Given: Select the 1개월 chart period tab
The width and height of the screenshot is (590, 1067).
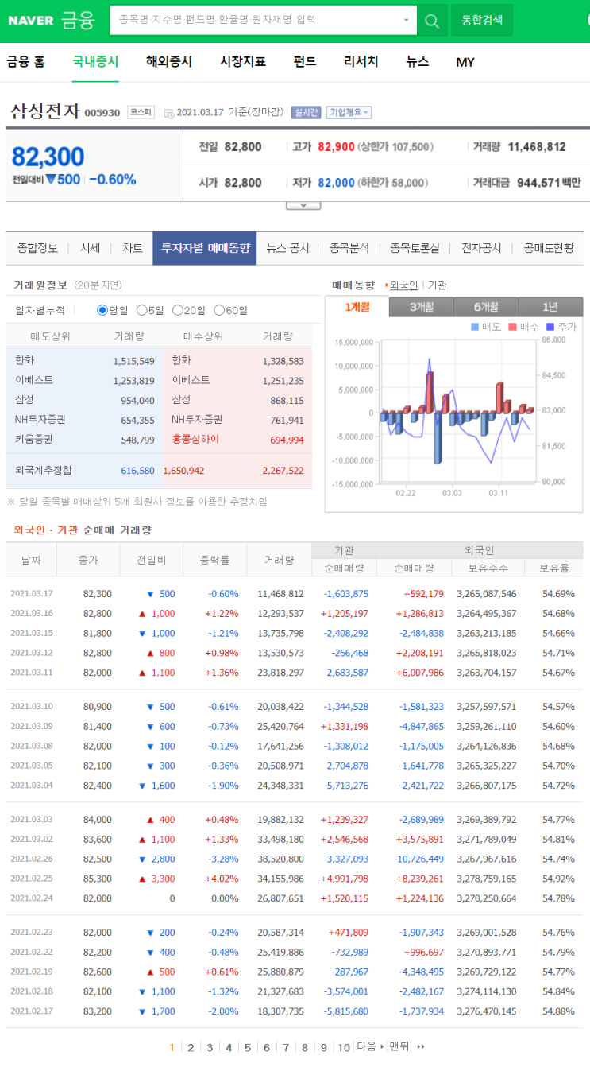Looking at the screenshot, I should coord(357,307).
